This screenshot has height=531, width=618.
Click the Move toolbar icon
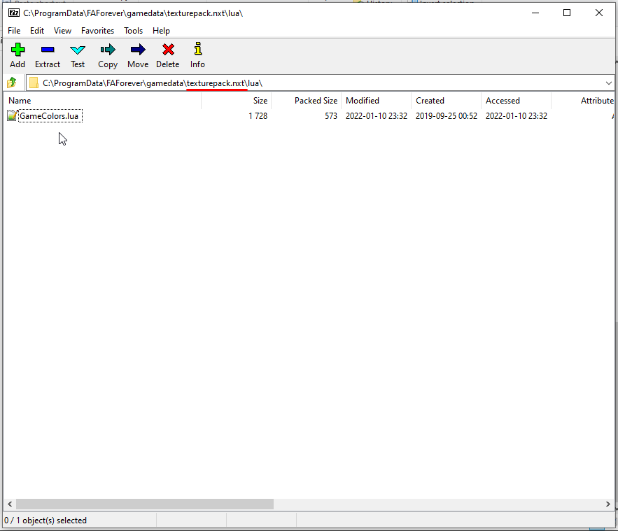(138, 50)
